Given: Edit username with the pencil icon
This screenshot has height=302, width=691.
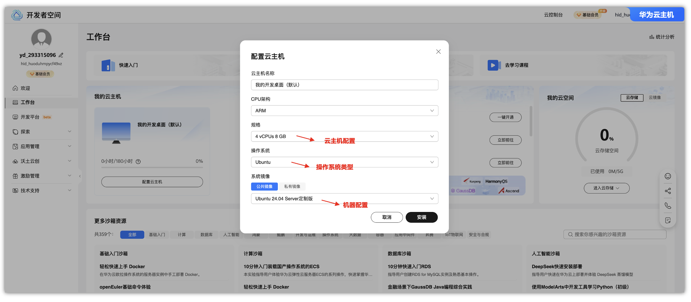Looking at the screenshot, I should point(61,55).
